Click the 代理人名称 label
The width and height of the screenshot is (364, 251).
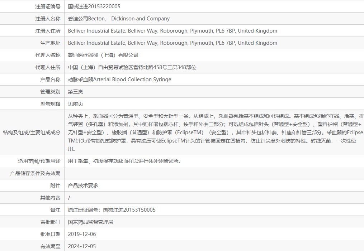point(48,55)
